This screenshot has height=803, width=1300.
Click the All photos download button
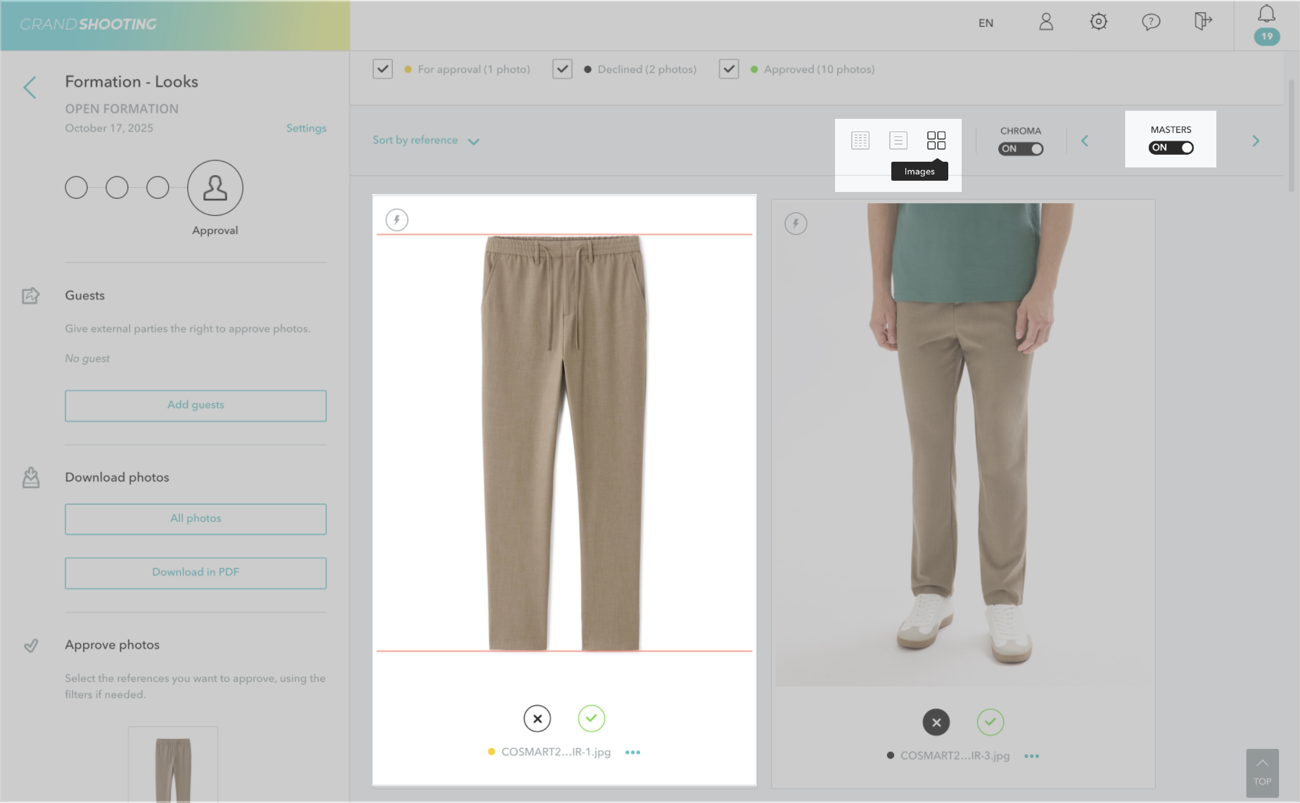(196, 519)
